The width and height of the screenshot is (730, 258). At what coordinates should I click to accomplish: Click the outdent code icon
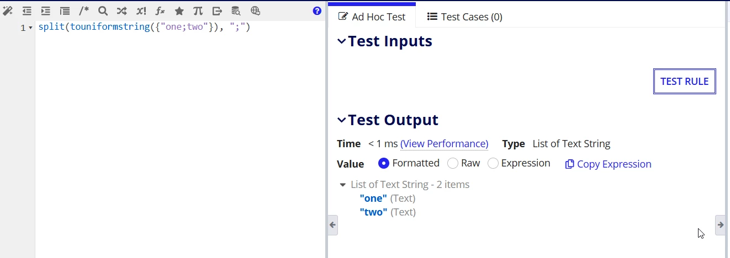27,10
